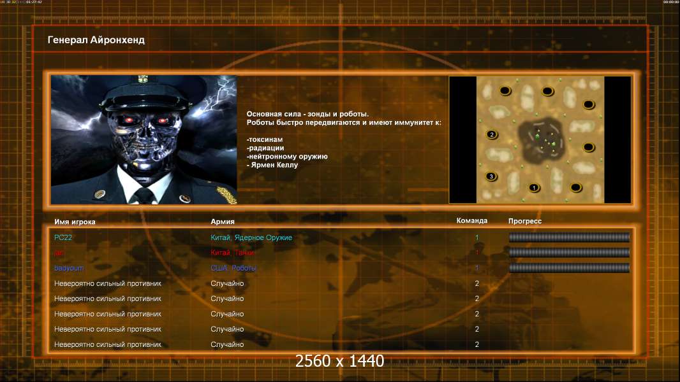This screenshot has height=382, width=680.
Task: Click the army 'Китай, Ядерное Оружие'
Action: click(251, 237)
